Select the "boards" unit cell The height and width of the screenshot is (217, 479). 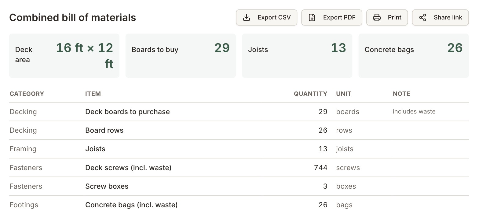[x=348, y=112]
